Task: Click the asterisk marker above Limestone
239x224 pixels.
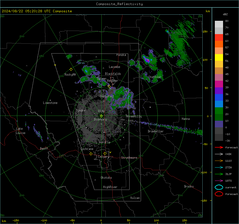Action: click(x=50, y=100)
